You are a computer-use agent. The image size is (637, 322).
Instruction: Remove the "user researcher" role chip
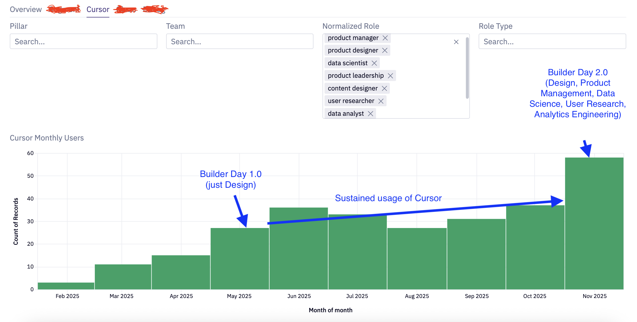tap(381, 101)
